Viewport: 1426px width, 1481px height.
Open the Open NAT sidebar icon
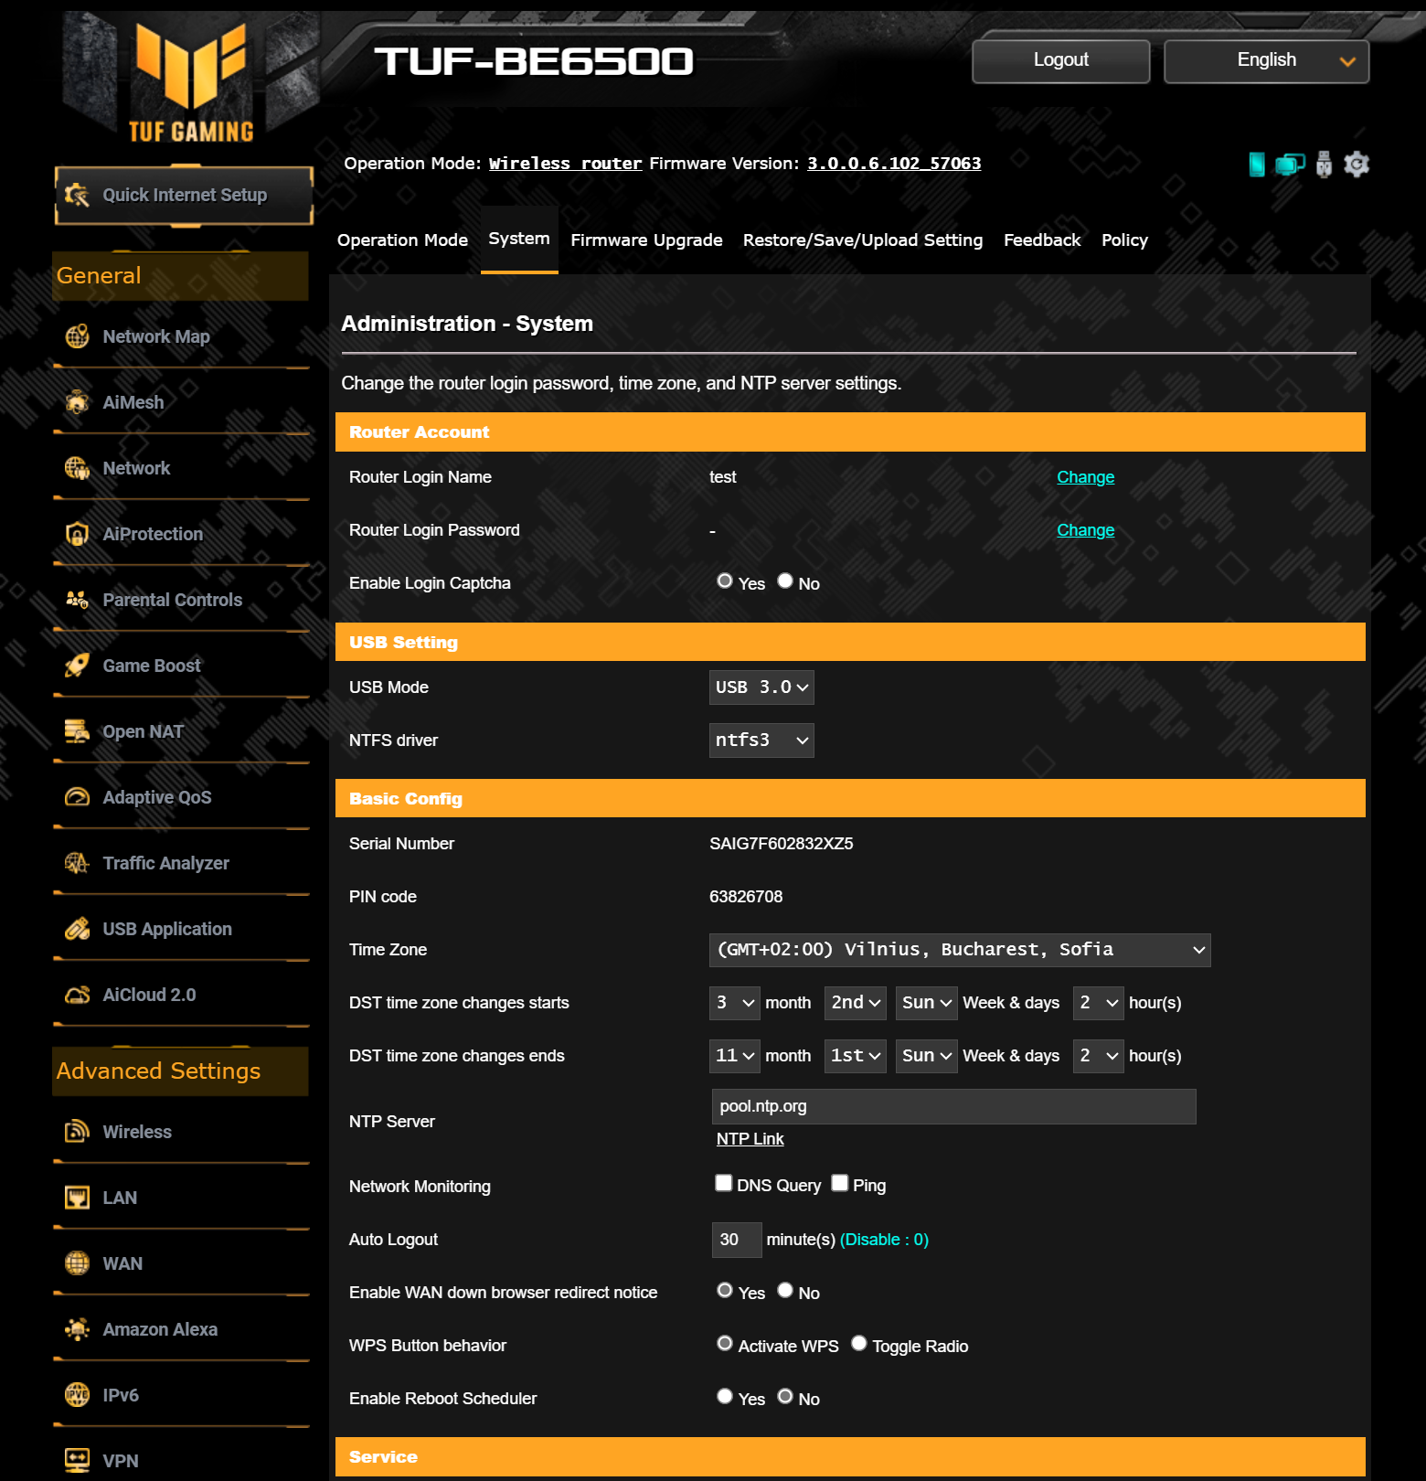(77, 731)
